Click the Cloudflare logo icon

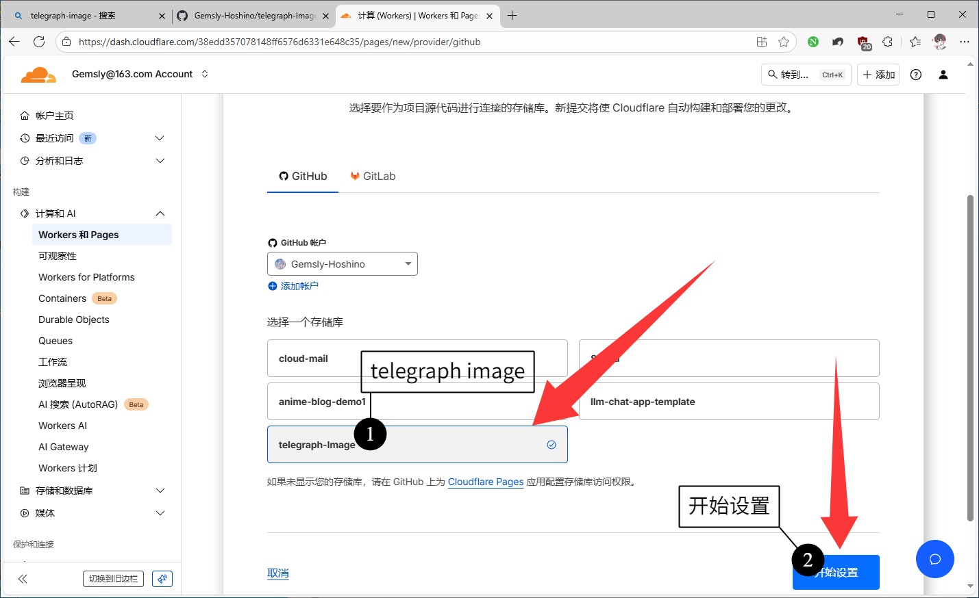coord(38,75)
